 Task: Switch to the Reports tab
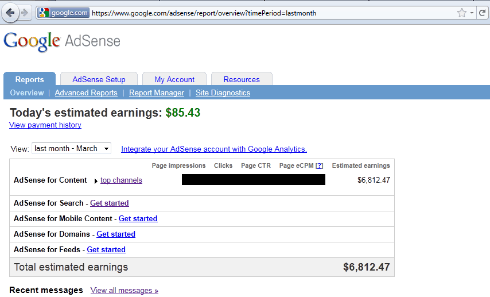tap(29, 79)
